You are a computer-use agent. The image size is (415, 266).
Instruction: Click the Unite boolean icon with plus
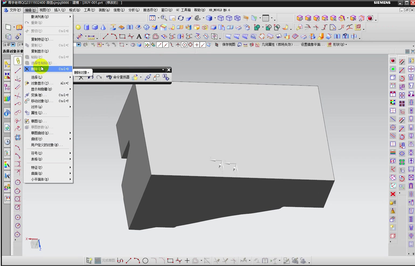pos(257,27)
